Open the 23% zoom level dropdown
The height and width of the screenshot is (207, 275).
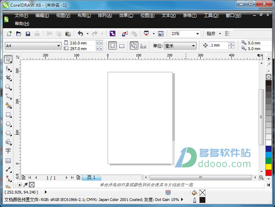[198, 33]
